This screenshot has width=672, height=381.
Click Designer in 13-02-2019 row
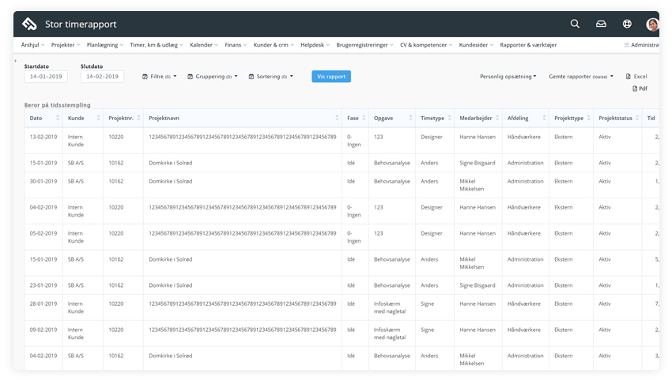tap(431, 137)
